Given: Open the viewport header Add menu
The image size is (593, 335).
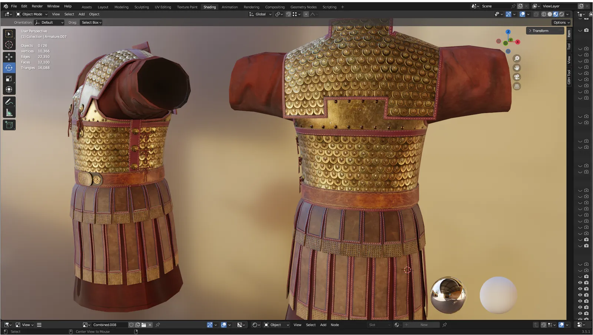Looking at the screenshot, I should pos(82,14).
